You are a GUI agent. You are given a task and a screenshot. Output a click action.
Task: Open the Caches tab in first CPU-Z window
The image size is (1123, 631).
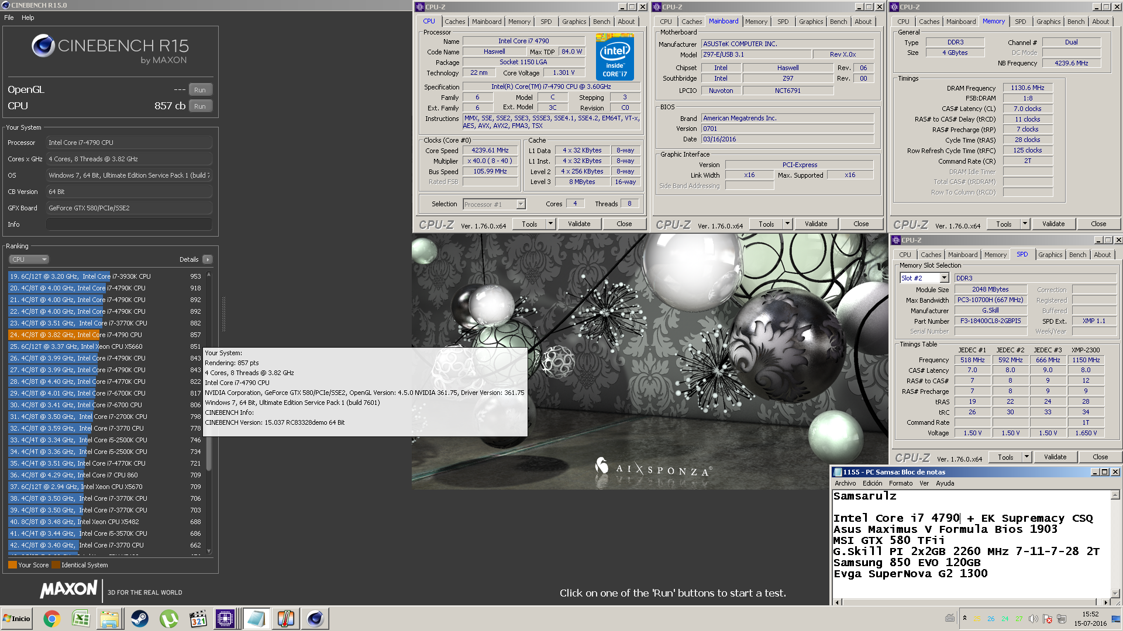point(454,22)
